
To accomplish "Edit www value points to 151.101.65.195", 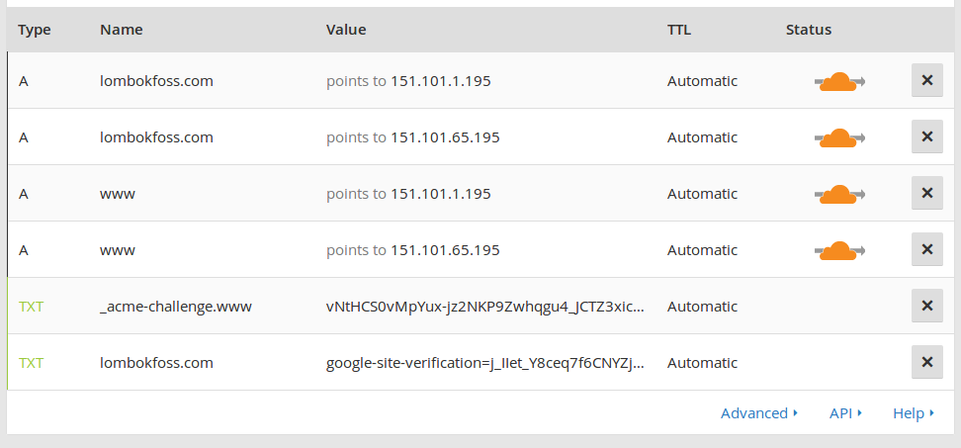I will click(413, 250).
